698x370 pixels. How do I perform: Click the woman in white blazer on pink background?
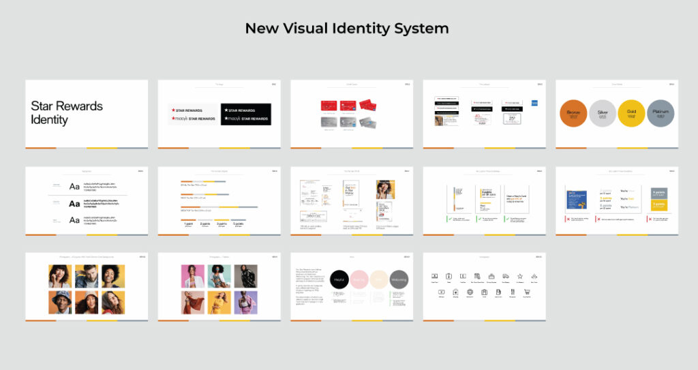(193, 277)
